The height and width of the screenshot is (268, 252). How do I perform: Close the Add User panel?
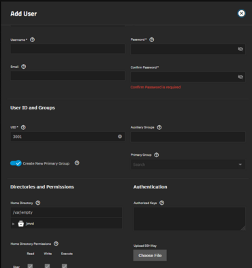(241, 14)
